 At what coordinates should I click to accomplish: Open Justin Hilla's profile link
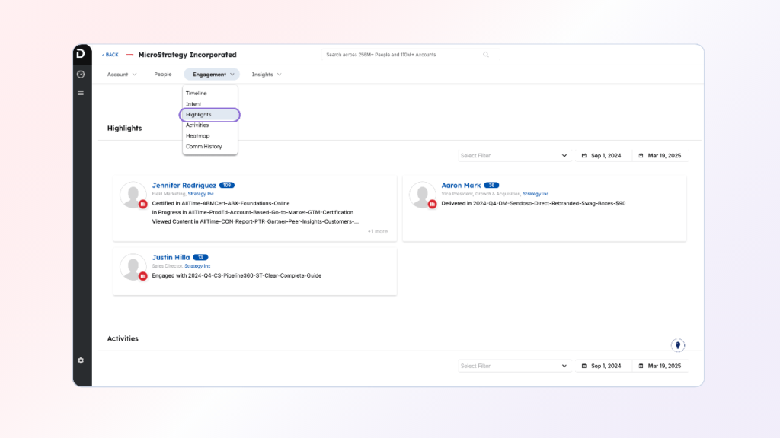(171, 257)
